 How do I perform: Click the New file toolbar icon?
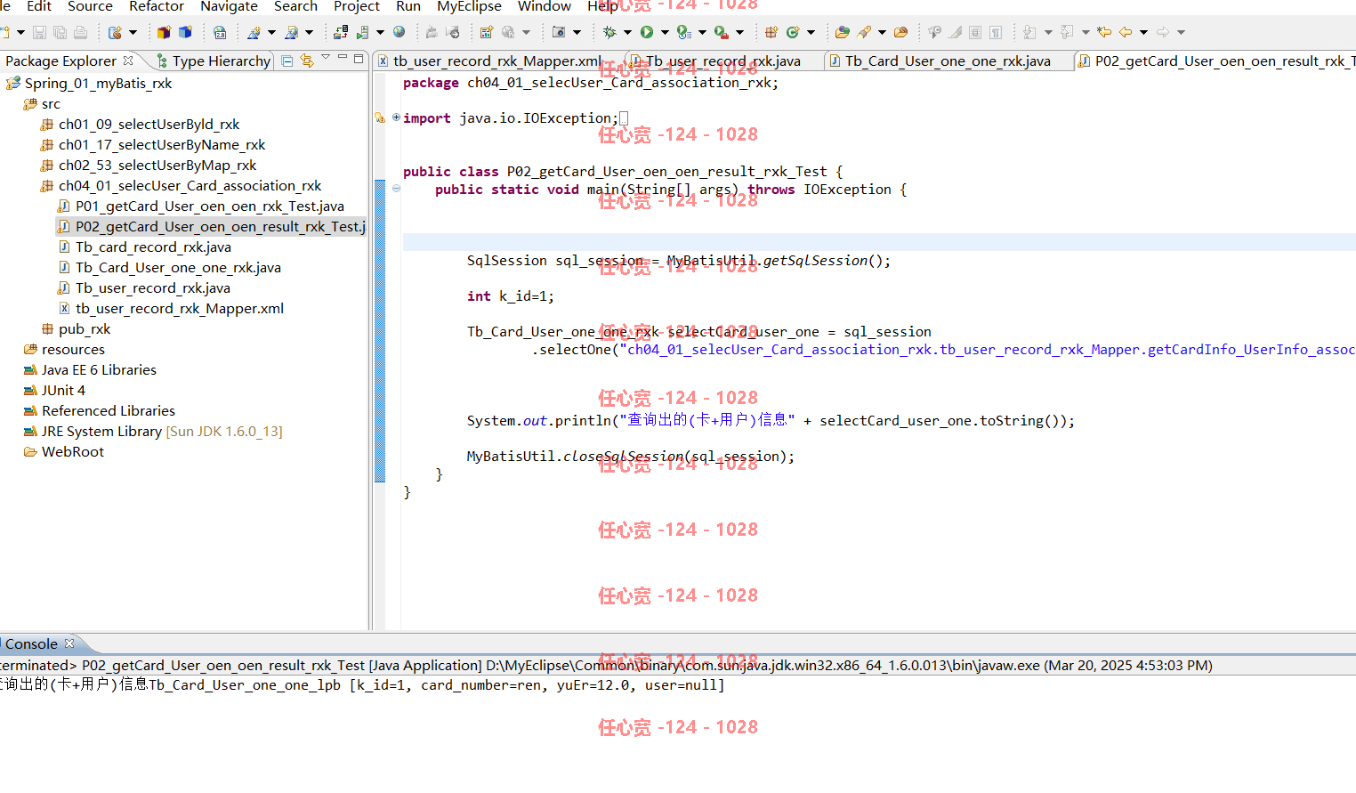pyautogui.click(x=5, y=33)
